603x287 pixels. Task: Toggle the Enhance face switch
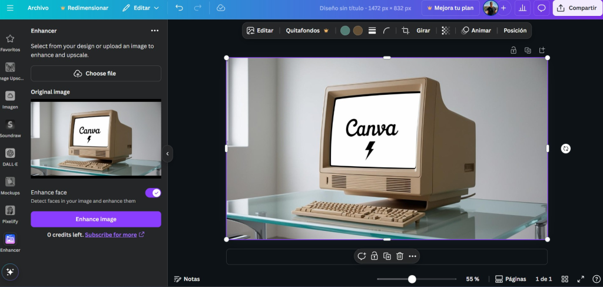(x=153, y=193)
